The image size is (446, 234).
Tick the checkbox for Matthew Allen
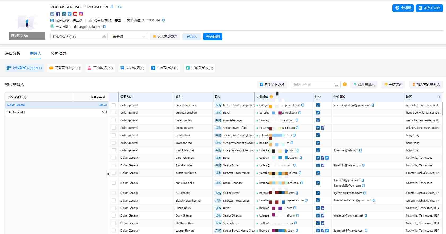(114, 223)
